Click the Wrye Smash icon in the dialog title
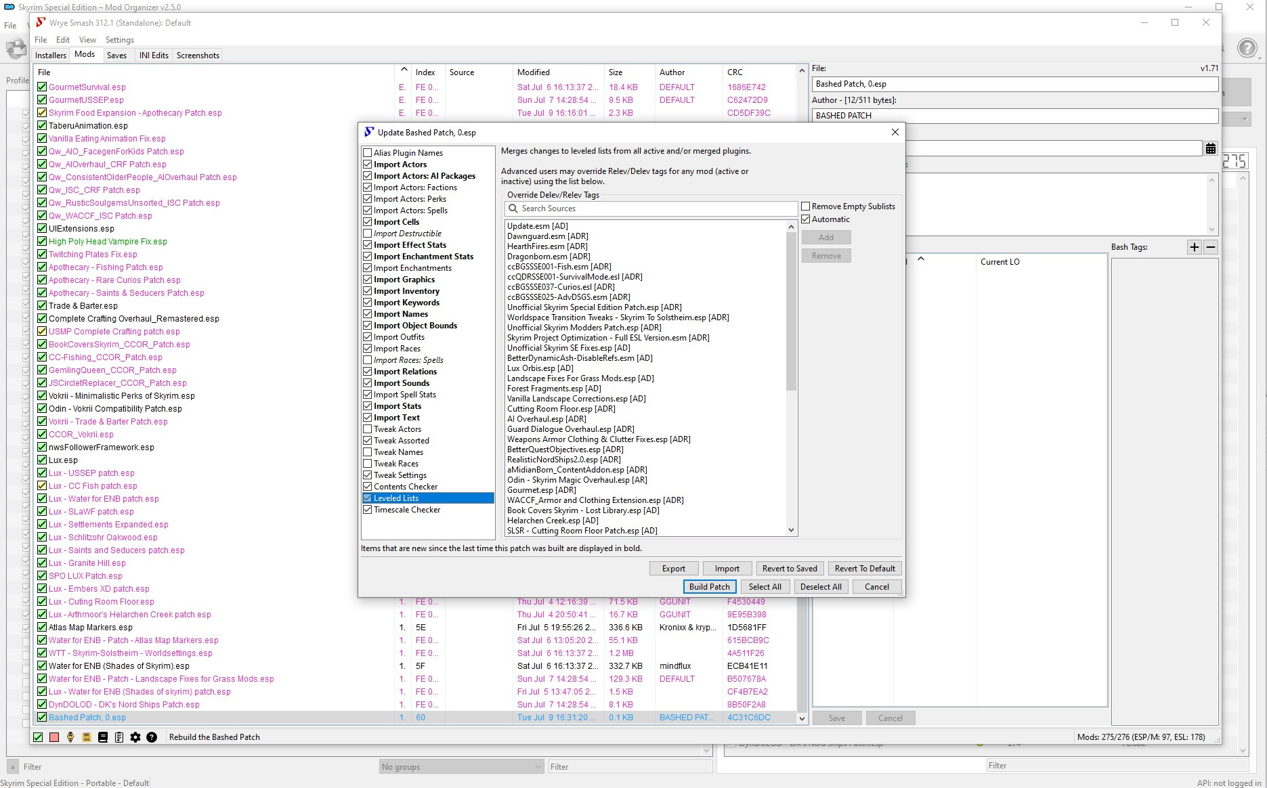Screen dimensions: 1267x788 point(369,132)
